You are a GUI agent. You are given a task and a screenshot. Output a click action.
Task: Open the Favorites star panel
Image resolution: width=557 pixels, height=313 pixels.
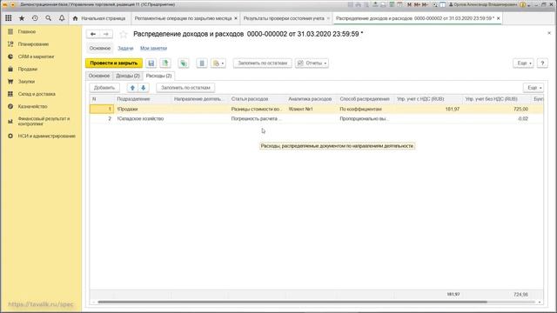22,18
